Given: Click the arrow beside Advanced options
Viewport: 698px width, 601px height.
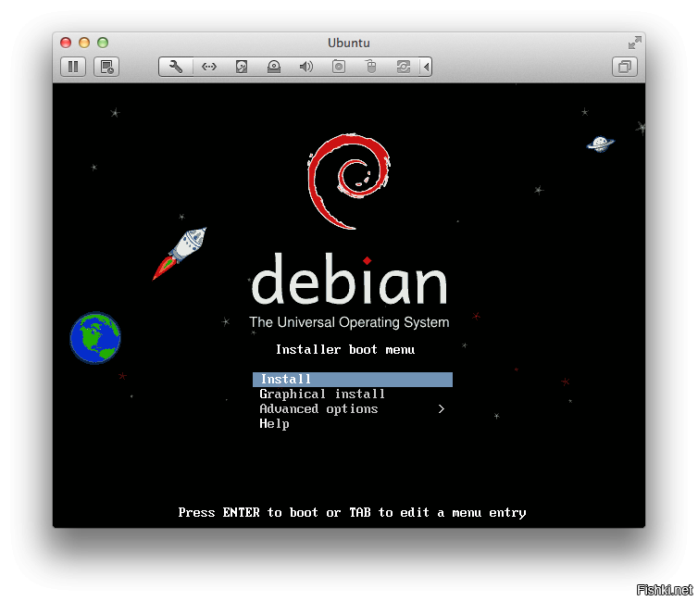Looking at the screenshot, I should click(x=442, y=409).
